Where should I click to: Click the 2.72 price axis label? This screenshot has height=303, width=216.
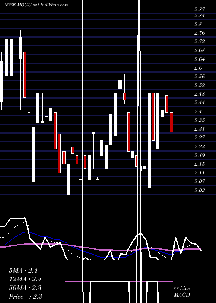pyautogui.click(x=200, y=42)
